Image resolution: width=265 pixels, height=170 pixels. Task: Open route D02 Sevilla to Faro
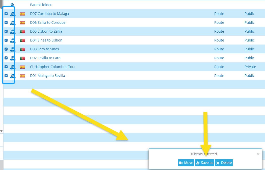point(45,58)
